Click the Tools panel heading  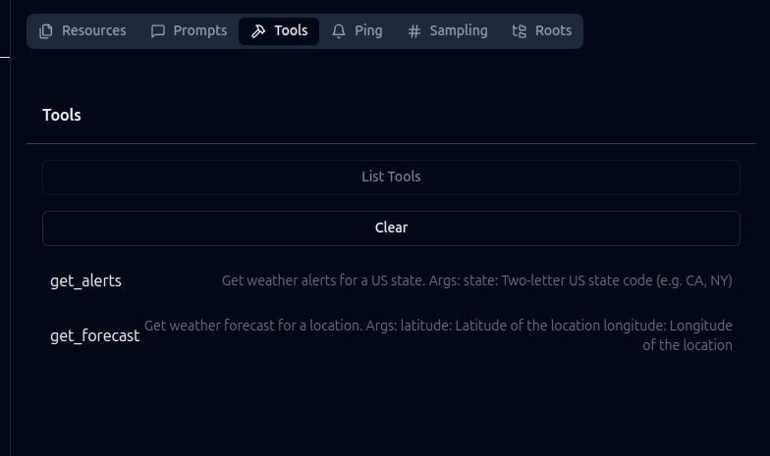point(62,115)
